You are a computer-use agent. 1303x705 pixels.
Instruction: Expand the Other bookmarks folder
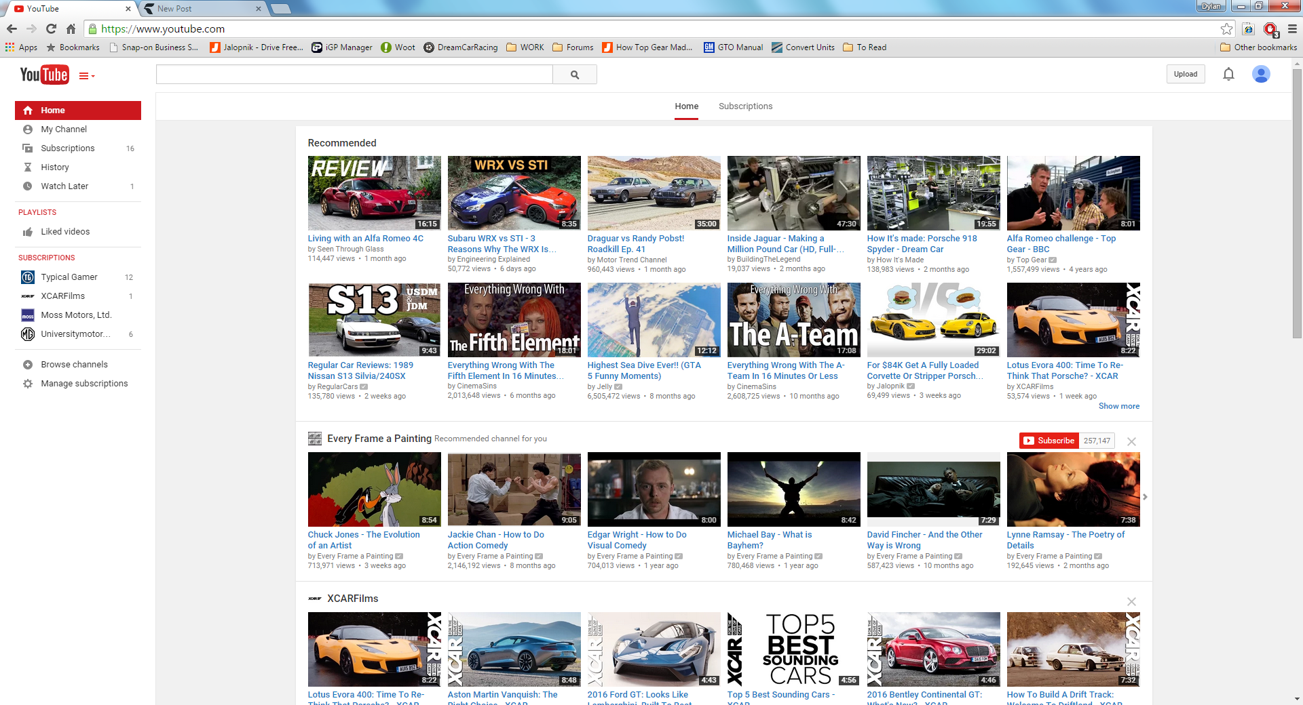pyautogui.click(x=1258, y=47)
